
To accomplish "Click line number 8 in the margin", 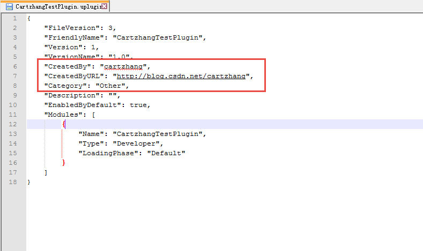I will pos(15,86).
